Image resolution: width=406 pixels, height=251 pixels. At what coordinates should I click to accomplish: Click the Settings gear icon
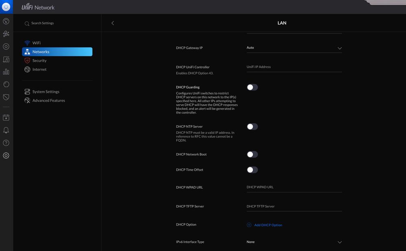[x=6, y=156]
